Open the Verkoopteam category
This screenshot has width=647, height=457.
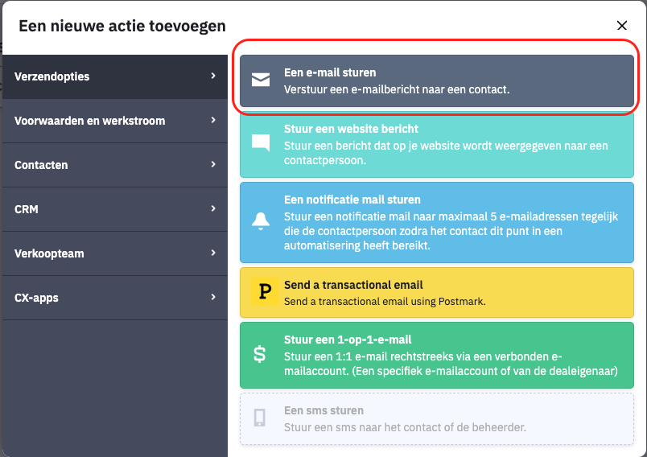[115, 253]
